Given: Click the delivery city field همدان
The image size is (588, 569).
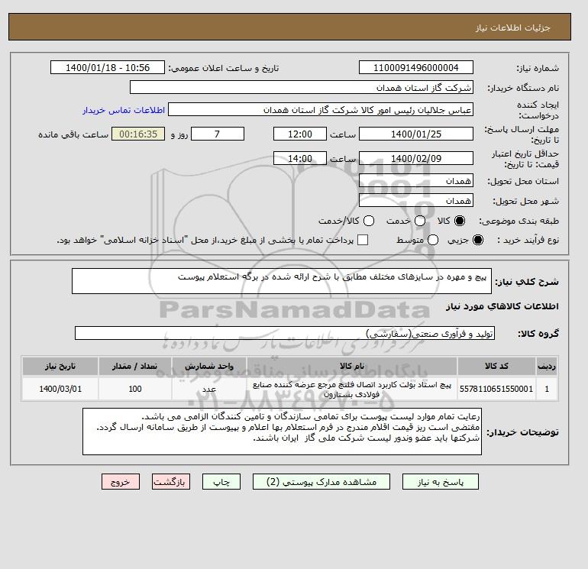Looking at the screenshot, I should coord(416,201).
